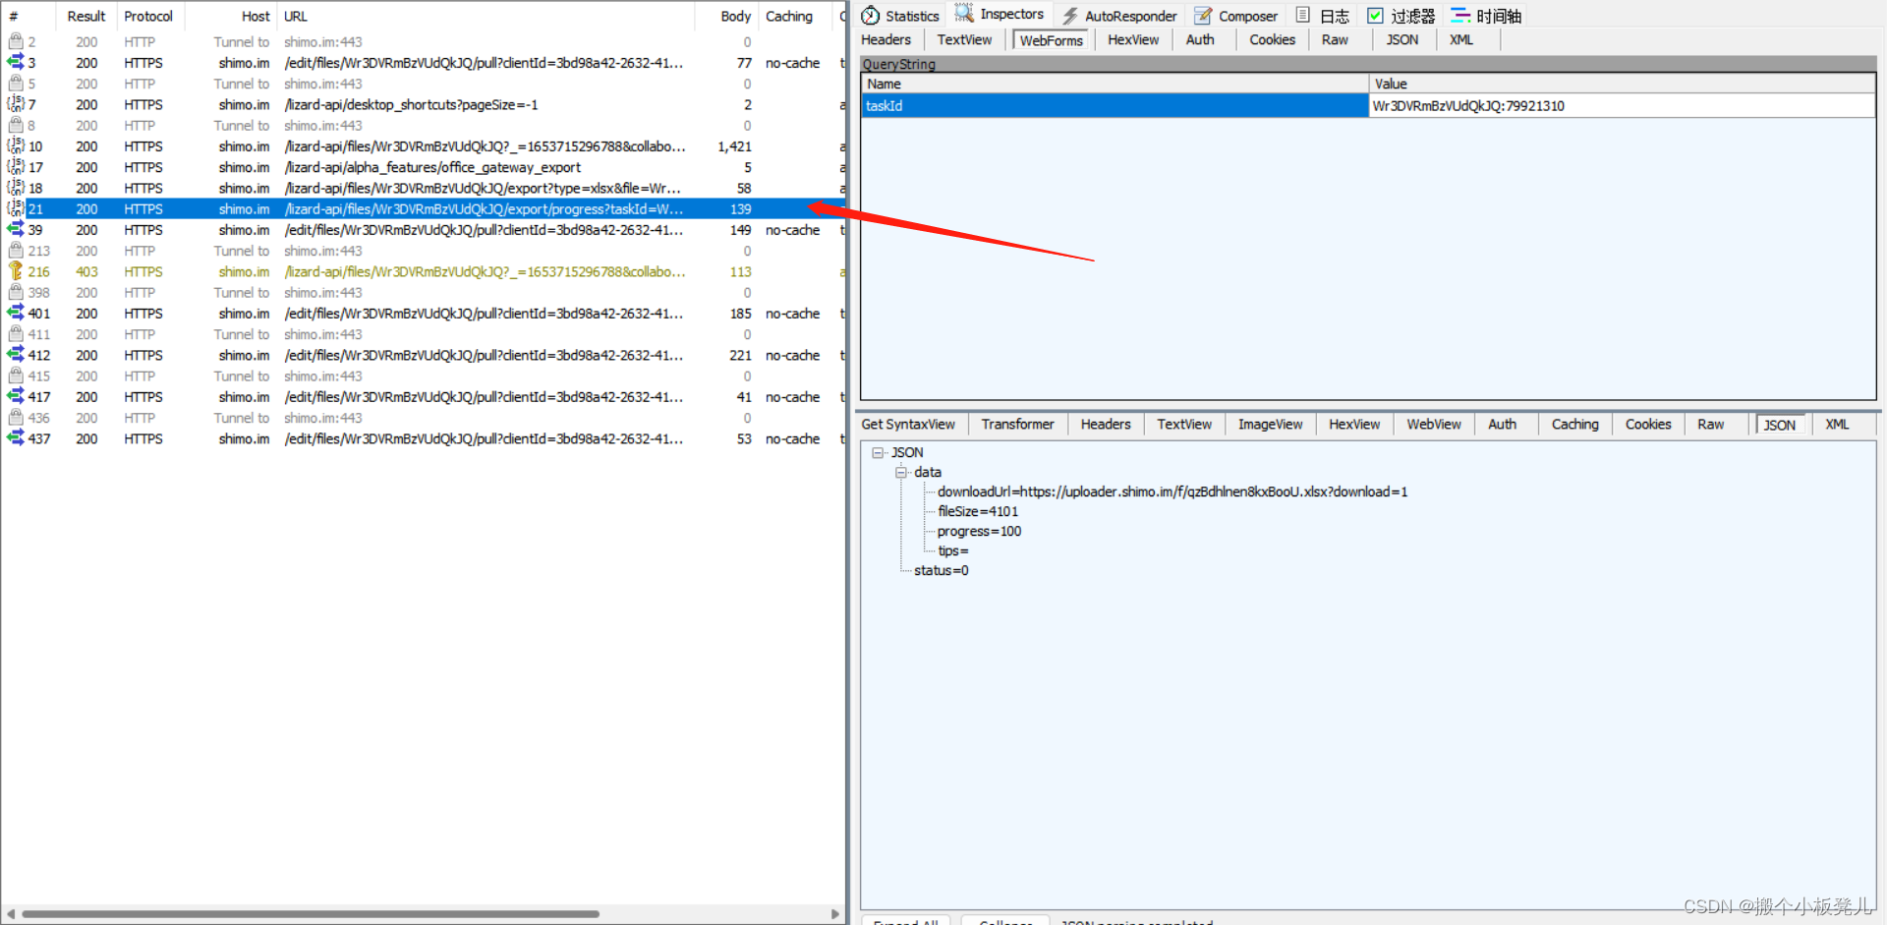The width and height of the screenshot is (1887, 925).
Task: Click the Statistics tab clock icon
Action: click(x=870, y=16)
